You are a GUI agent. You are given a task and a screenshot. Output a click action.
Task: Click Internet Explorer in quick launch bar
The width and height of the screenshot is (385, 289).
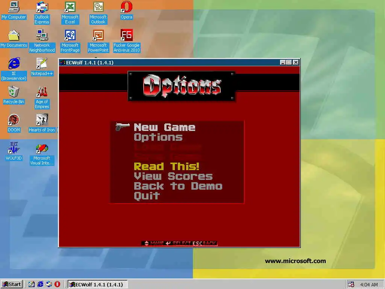pos(40,284)
